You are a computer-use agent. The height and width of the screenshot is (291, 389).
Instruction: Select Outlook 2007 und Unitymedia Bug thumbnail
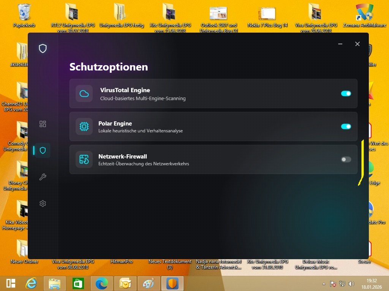tap(218, 19)
